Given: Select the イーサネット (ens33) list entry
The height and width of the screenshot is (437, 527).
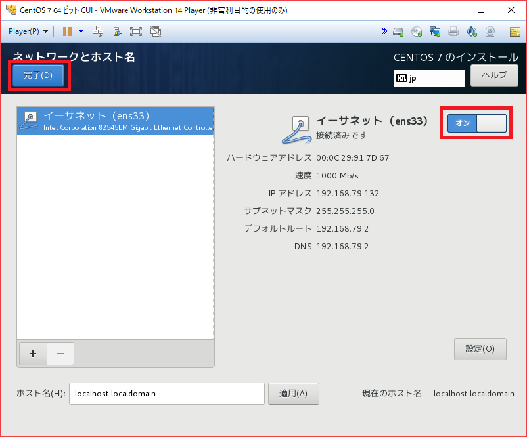Looking at the screenshot, I should (116, 121).
